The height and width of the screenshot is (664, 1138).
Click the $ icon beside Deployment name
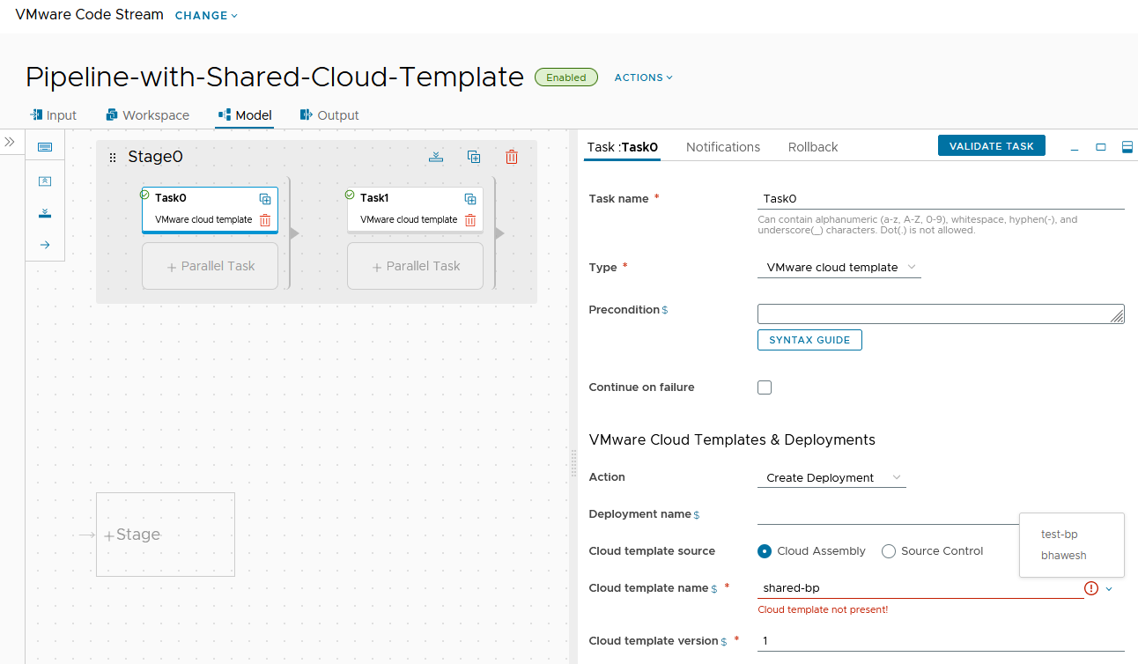point(697,515)
